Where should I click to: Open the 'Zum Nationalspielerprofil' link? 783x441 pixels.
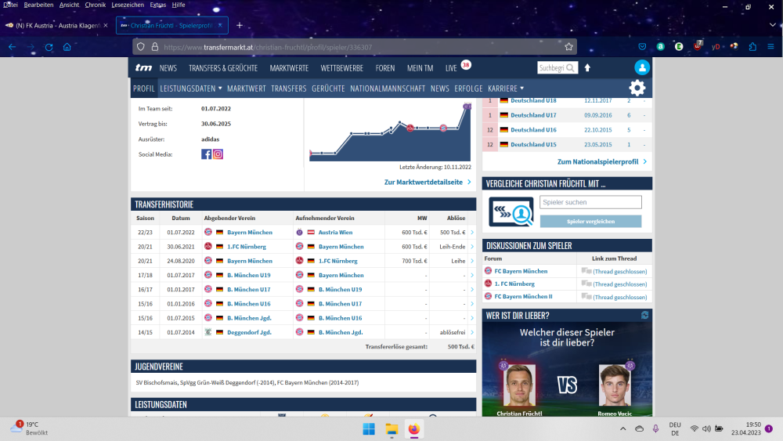pos(602,161)
